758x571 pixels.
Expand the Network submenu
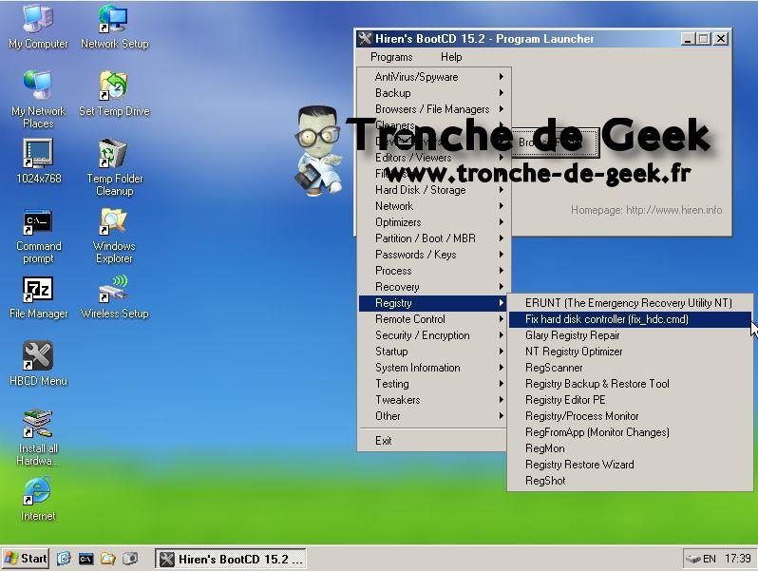pyautogui.click(x=434, y=206)
